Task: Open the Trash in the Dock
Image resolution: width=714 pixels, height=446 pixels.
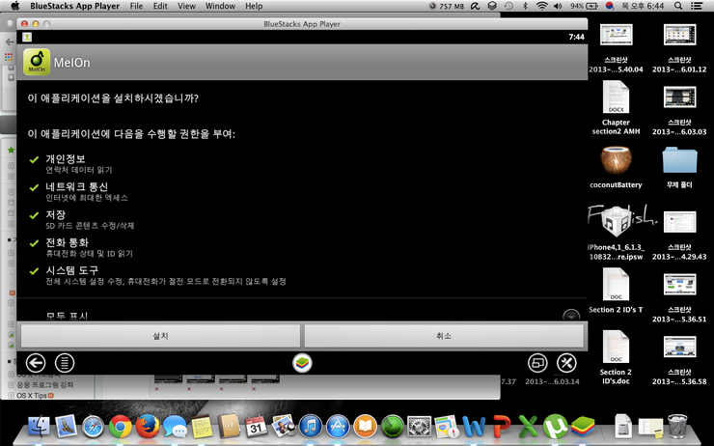Action: tap(677, 427)
